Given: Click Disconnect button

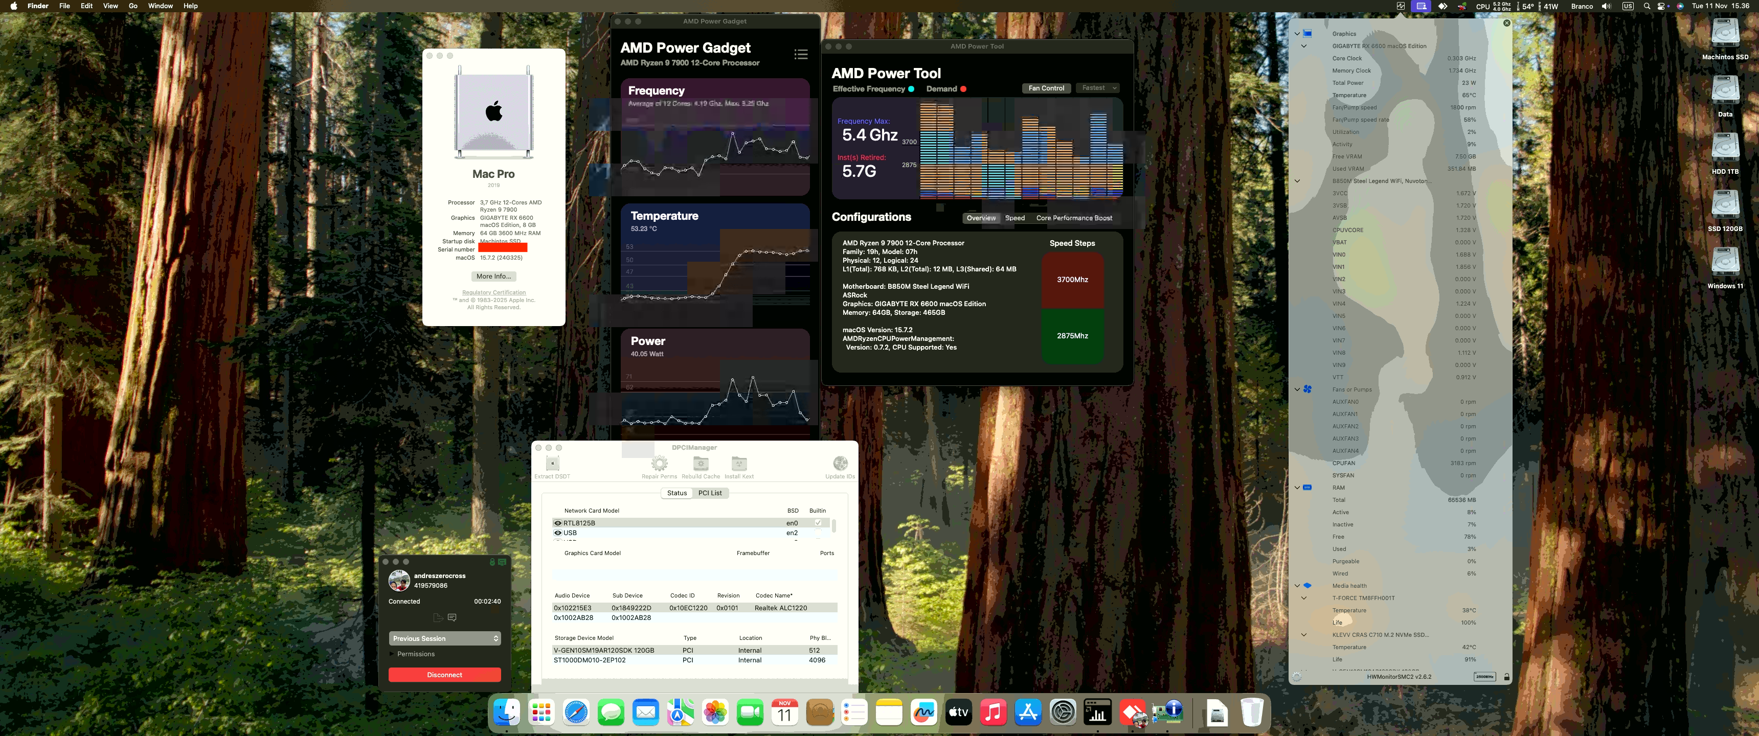Looking at the screenshot, I should tap(444, 675).
